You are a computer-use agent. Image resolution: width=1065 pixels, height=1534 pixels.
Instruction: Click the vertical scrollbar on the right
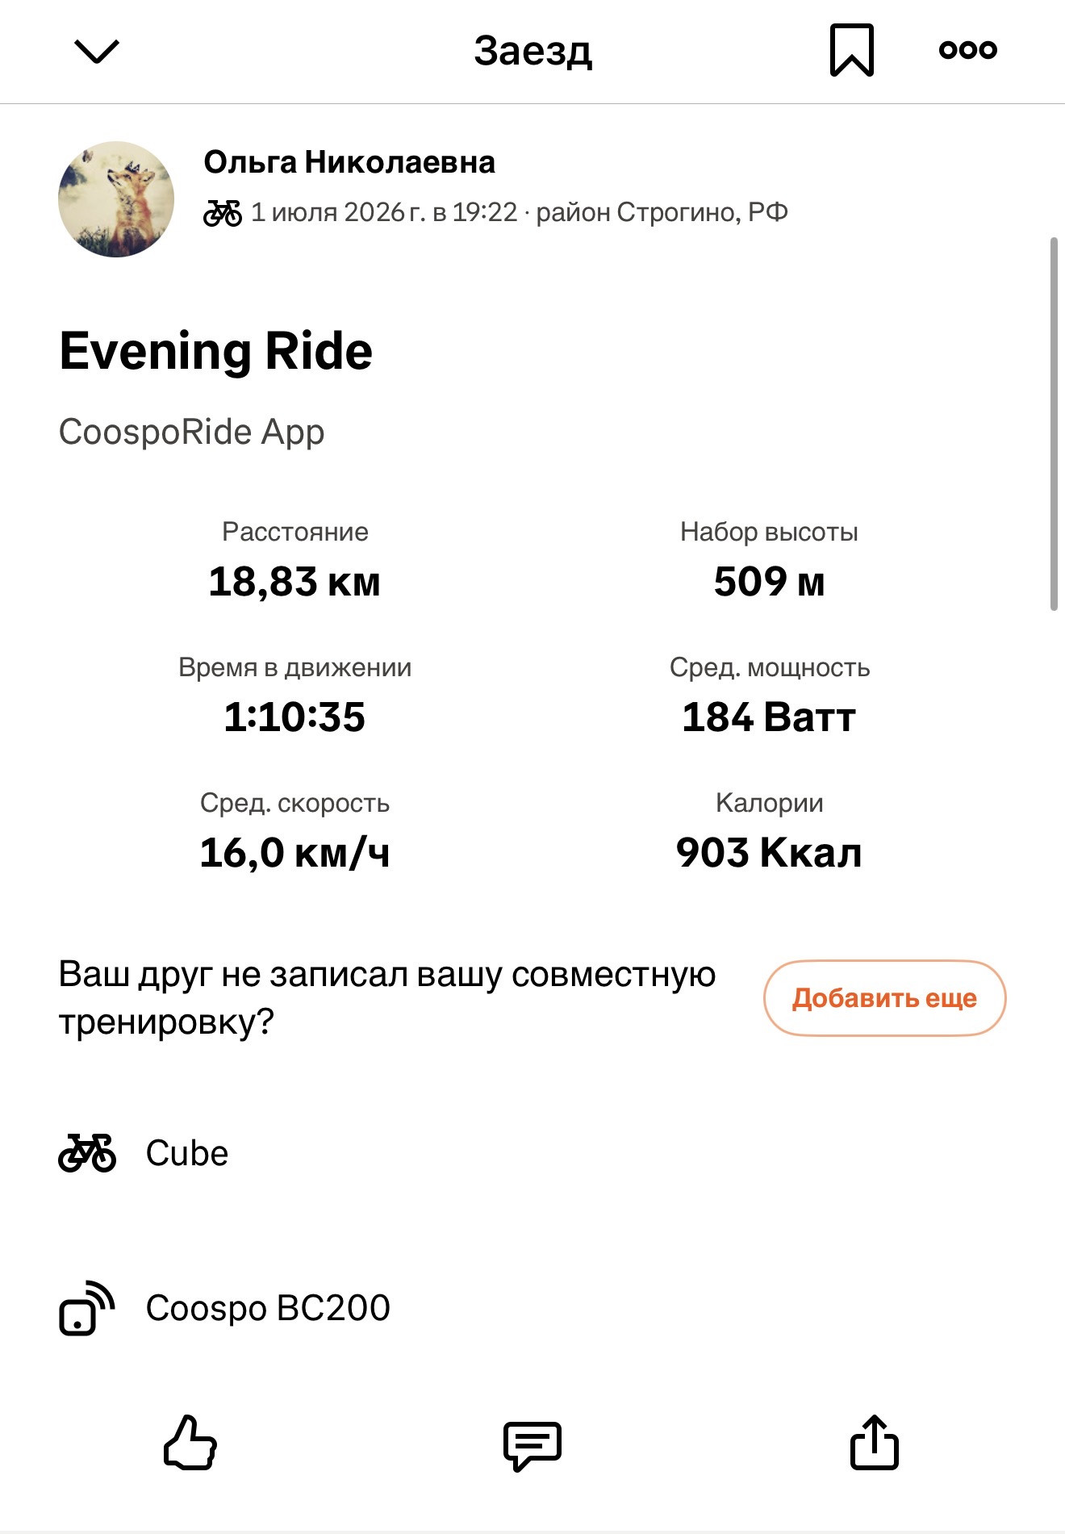[1054, 424]
